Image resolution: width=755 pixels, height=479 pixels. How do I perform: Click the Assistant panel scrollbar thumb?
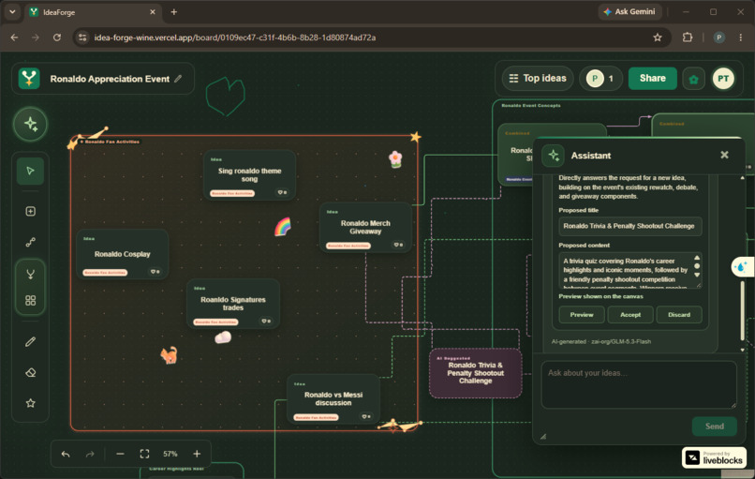point(742,311)
